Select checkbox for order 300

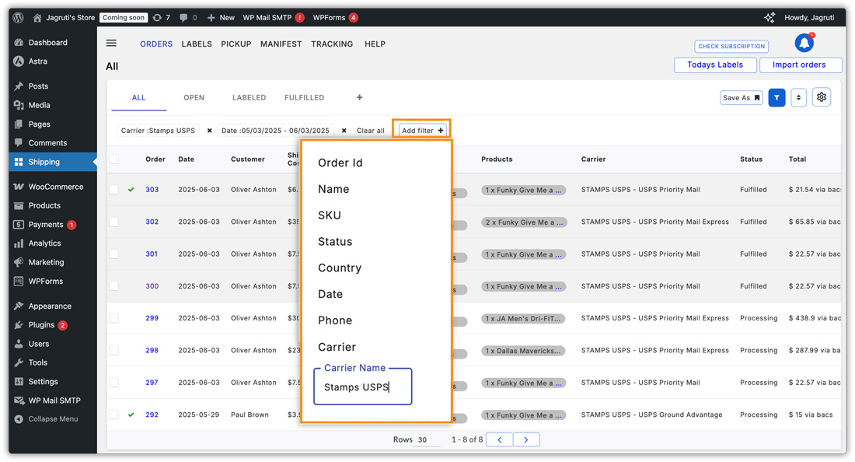click(x=114, y=285)
